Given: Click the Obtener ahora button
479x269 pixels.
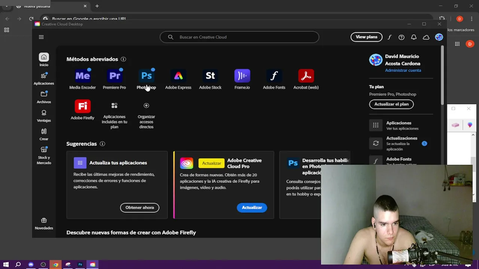Looking at the screenshot, I should 140,207.
